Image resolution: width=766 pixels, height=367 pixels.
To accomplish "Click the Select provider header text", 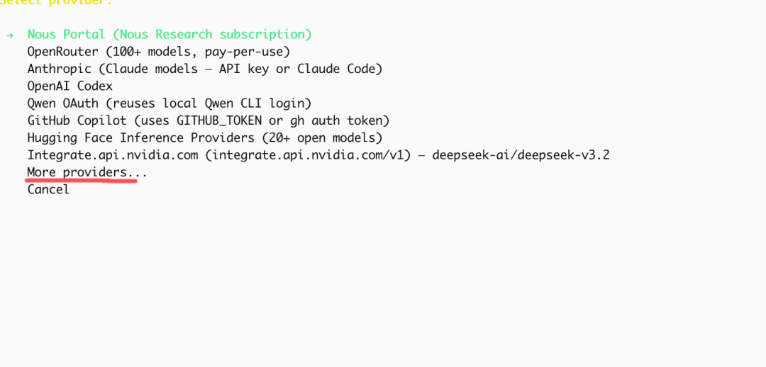I will (57, 2).
